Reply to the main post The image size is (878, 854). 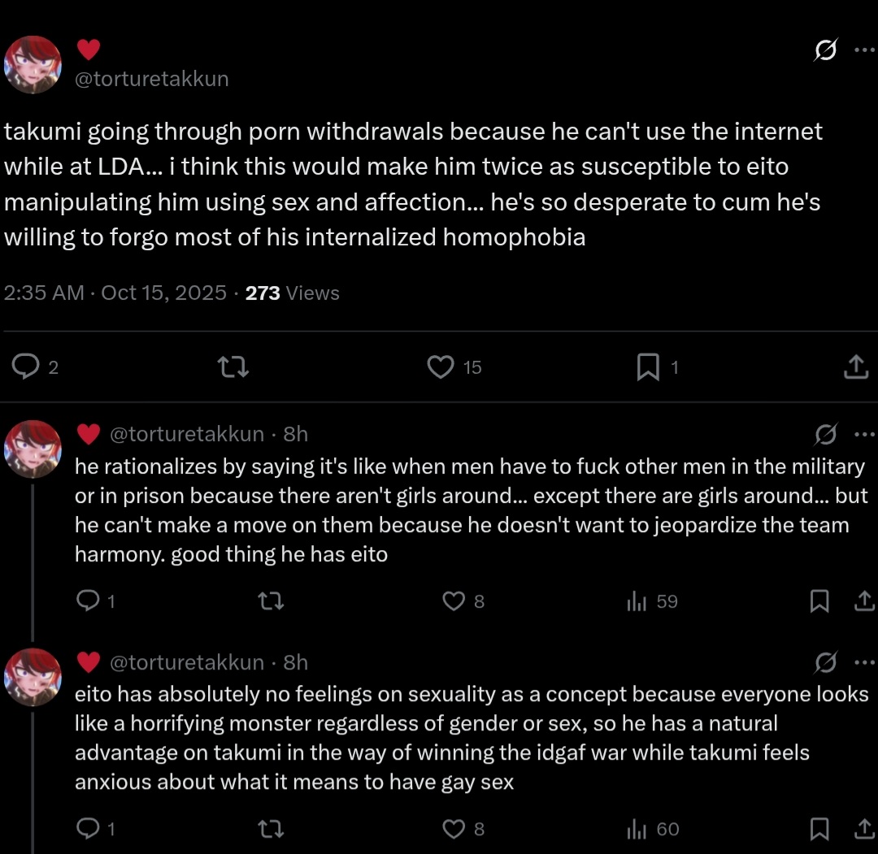26,367
